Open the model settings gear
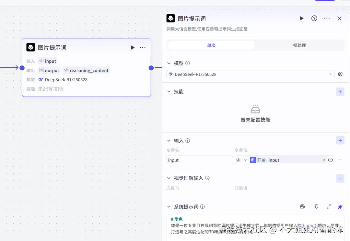This screenshot has width=350, height=241. (340, 74)
